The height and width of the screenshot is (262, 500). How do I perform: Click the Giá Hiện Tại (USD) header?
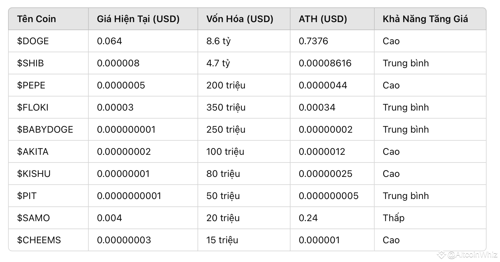(138, 19)
